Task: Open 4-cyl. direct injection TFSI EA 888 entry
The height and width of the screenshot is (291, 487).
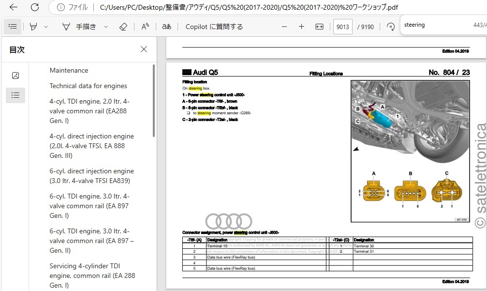Action: click(x=91, y=146)
